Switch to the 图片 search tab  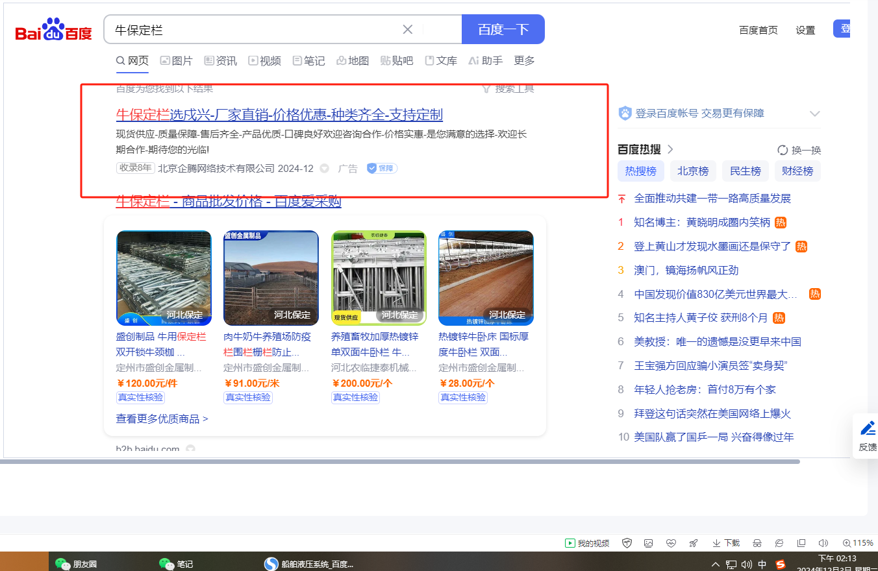[176, 60]
